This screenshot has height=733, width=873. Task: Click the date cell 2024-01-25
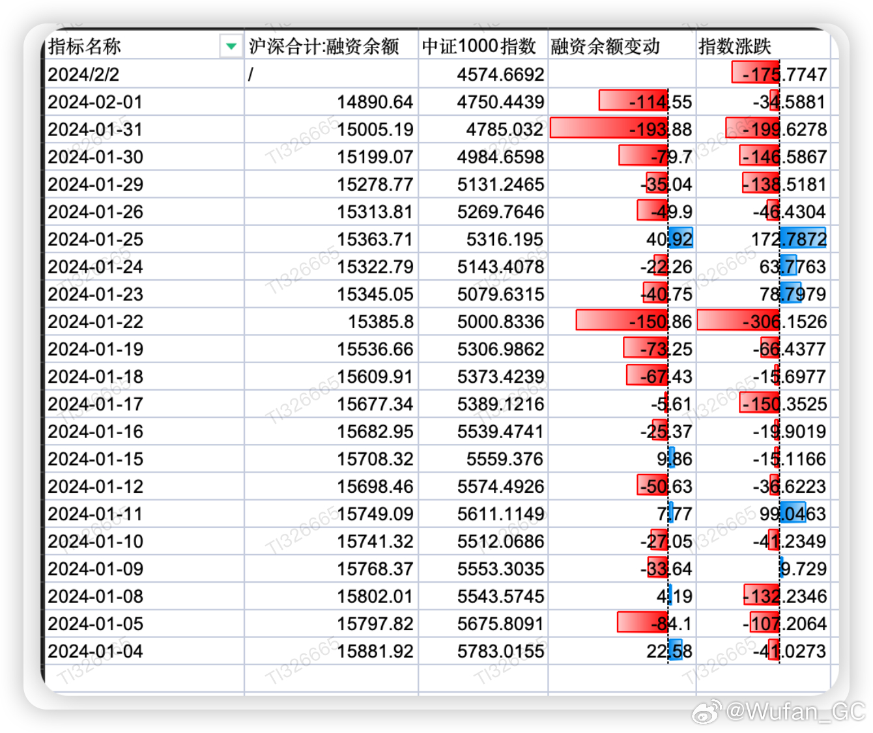point(145,239)
